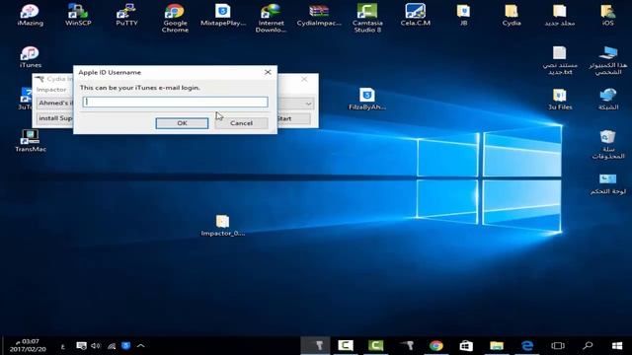Select the FilzaByAh file on desktop
Viewport: 632px width, 355px height.
(x=366, y=99)
